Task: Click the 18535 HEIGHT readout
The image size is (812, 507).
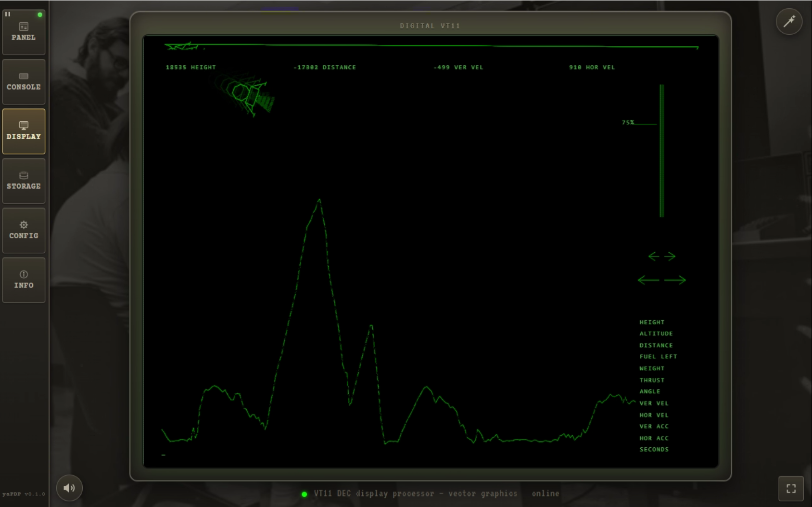Action: 191,67
